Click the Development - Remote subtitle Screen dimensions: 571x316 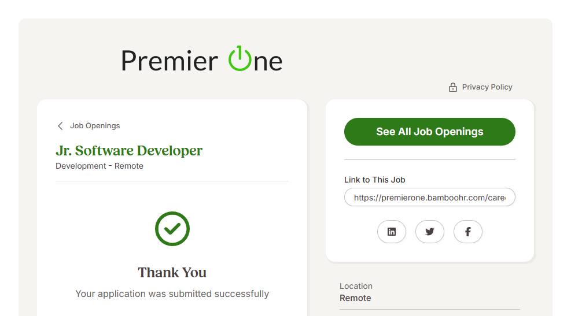coord(100,166)
